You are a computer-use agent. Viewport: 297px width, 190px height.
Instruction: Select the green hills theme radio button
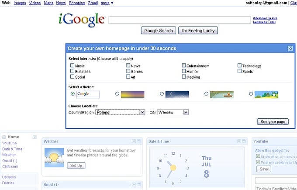251,93
